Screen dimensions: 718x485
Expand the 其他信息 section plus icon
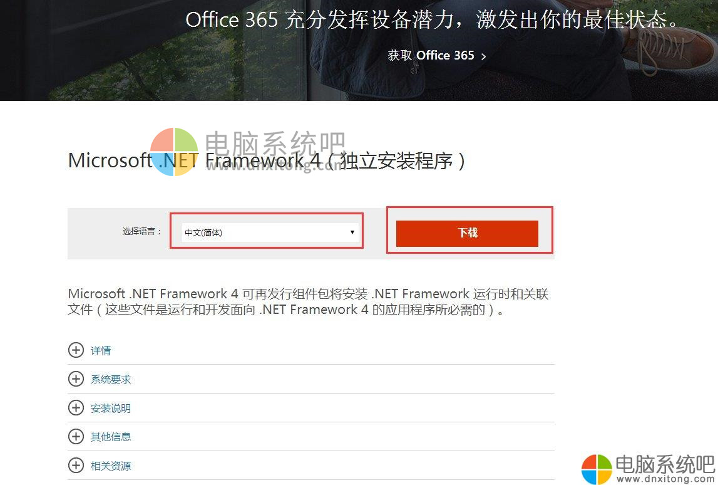coord(76,436)
